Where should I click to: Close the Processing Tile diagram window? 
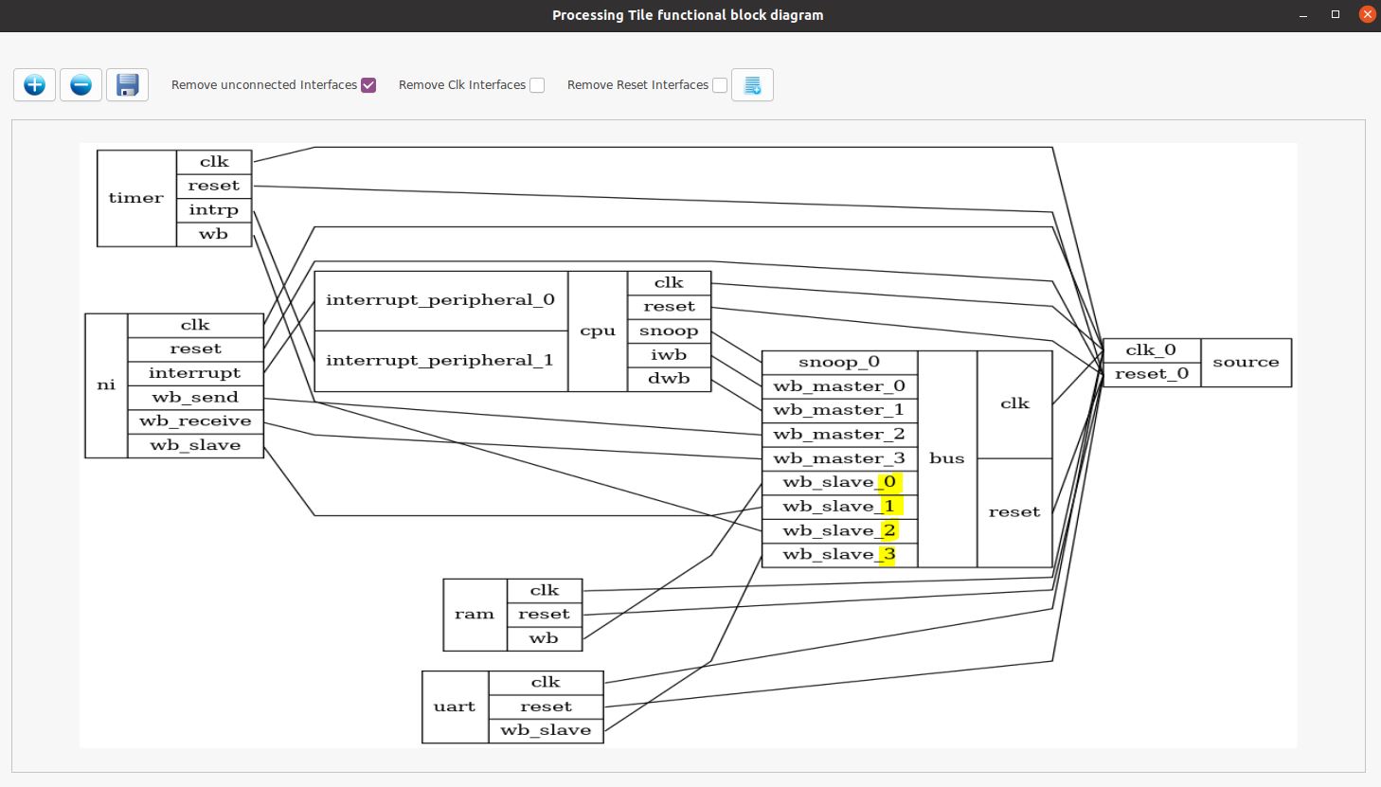tap(1367, 15)
